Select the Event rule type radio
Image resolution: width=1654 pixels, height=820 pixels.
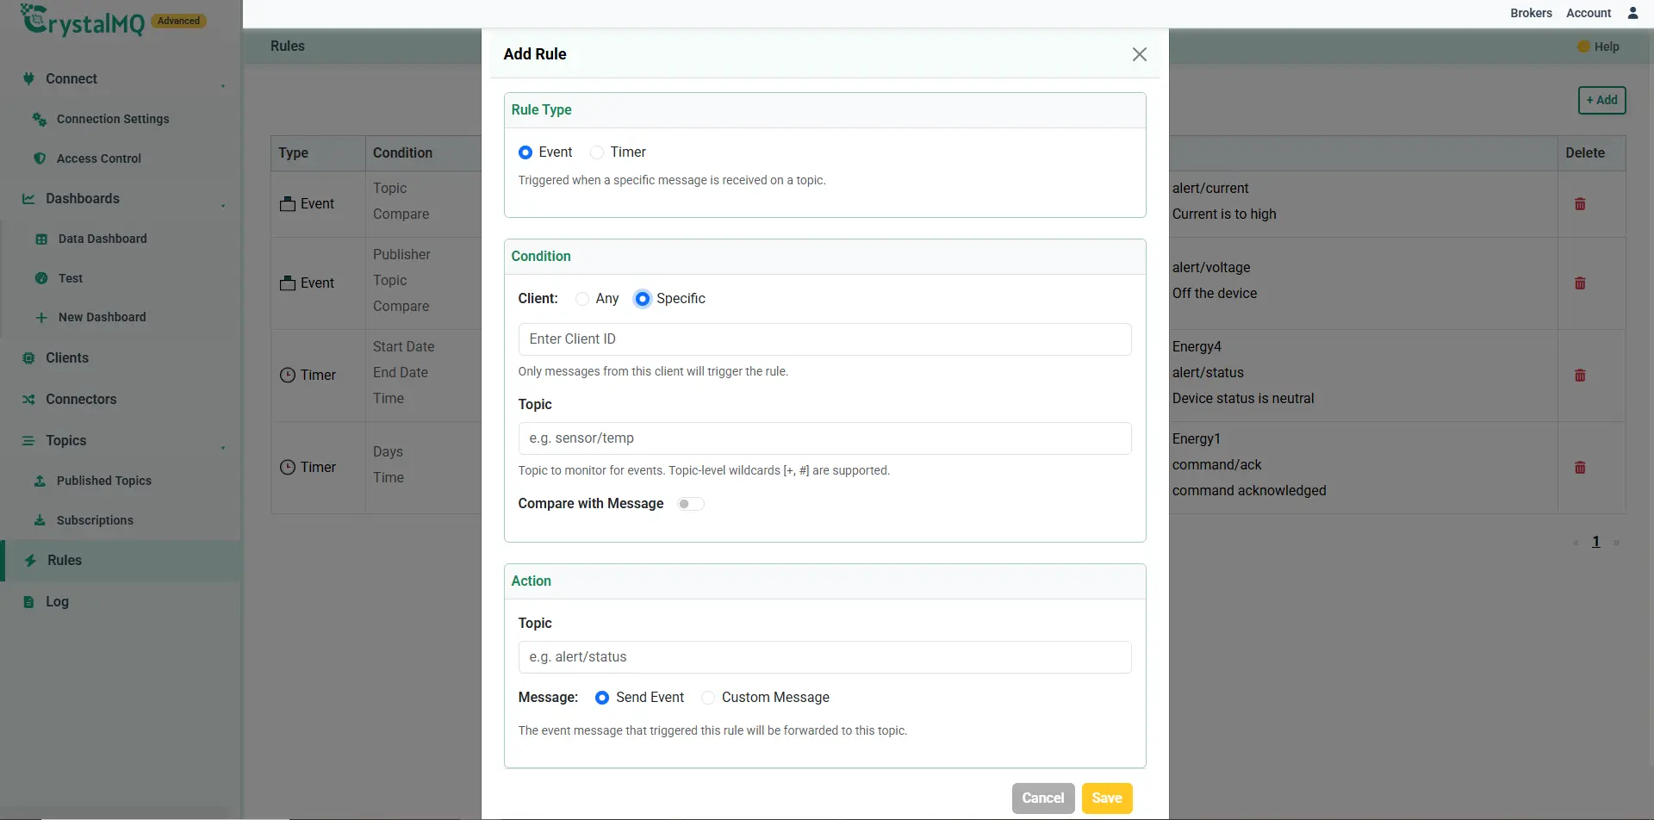click(x=525, y=152)
